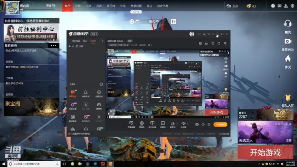Open the hamburger menu in streaming app title bar

[x=213, y=34]
